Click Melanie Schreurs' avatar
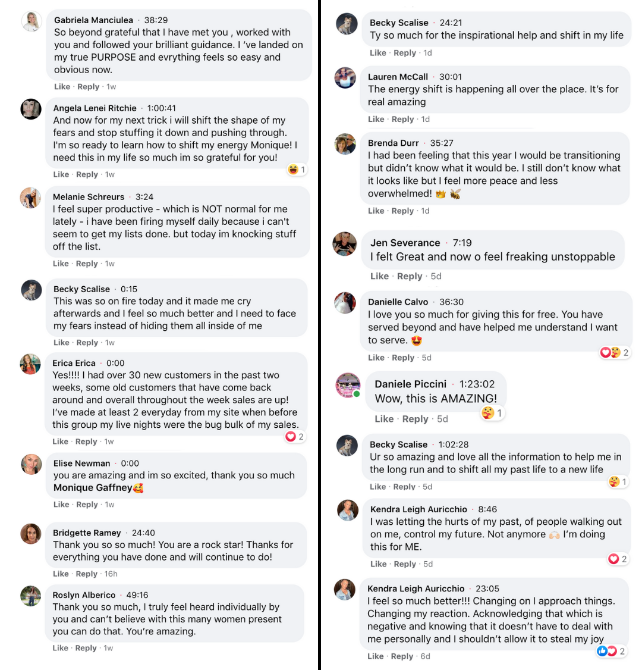 pos(31,198)
